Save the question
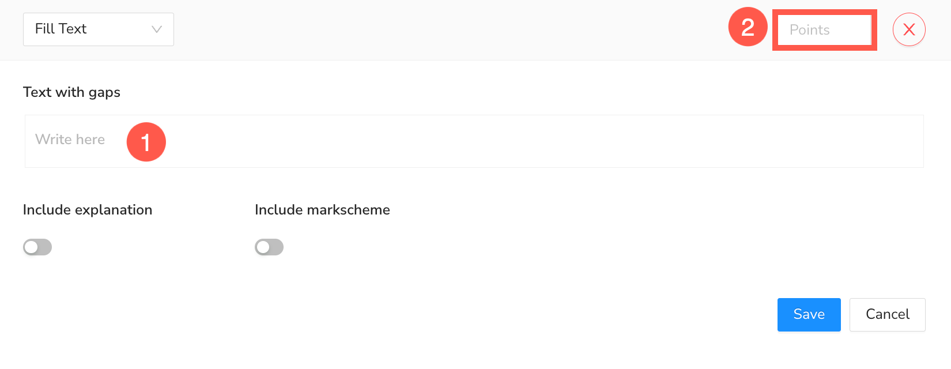Viewport: 951px width, 369px height. tap(809, 314)
